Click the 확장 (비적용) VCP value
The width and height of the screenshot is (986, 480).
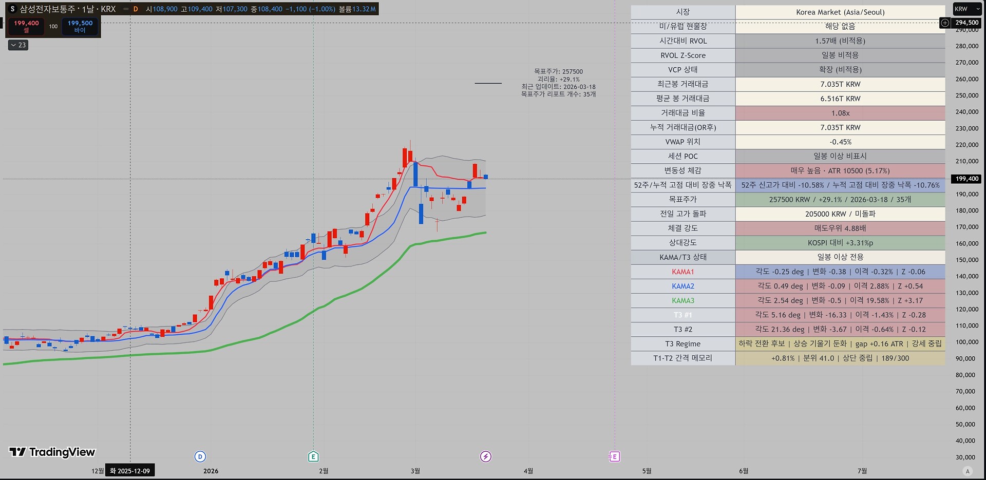(x=840, y=69)
